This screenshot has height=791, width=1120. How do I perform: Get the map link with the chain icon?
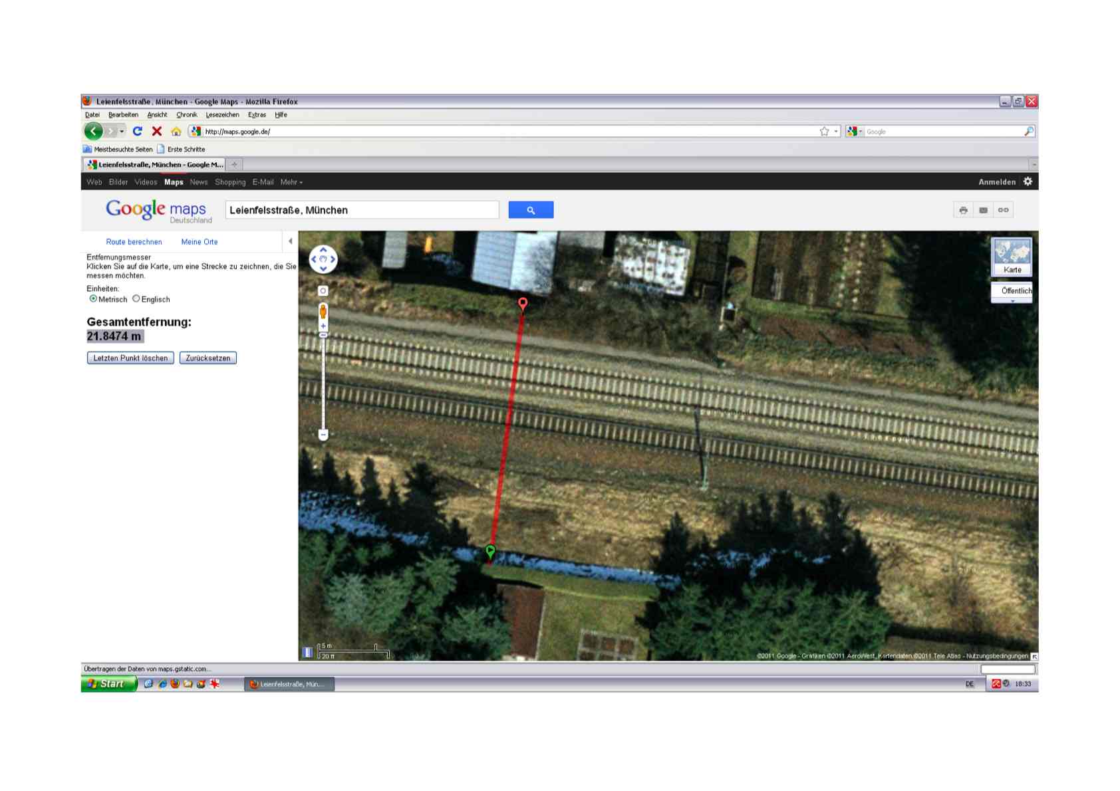point(1003,210)
